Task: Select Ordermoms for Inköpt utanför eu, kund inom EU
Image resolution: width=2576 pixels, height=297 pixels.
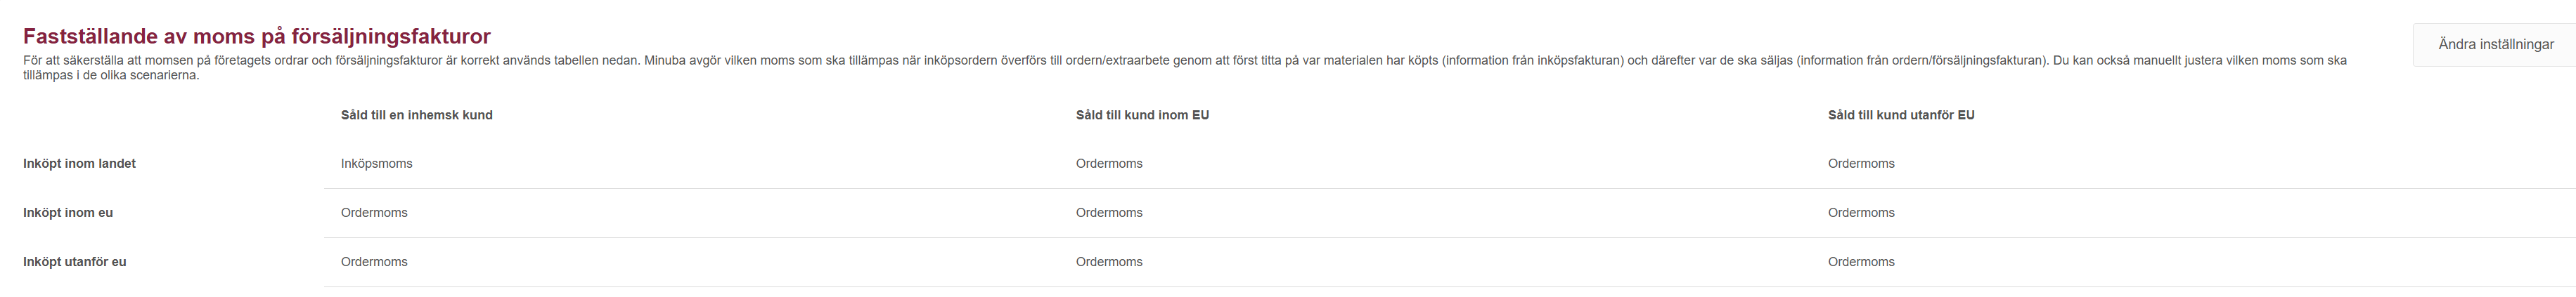Action: point(1108,262)
